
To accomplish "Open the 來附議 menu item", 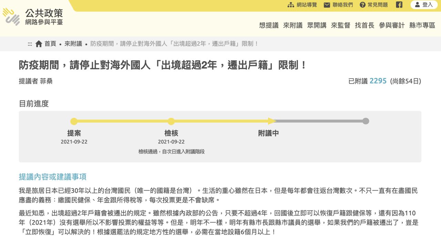I will 293,25.
